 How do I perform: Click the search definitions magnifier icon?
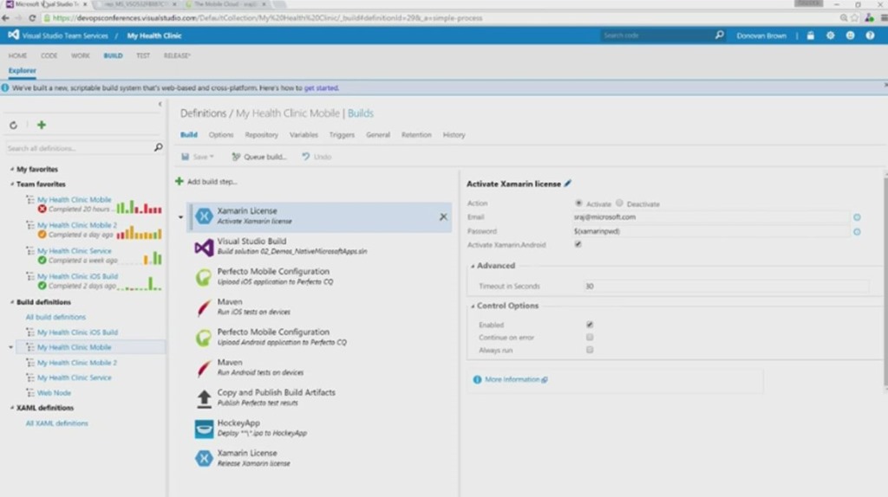pos(158,147)
